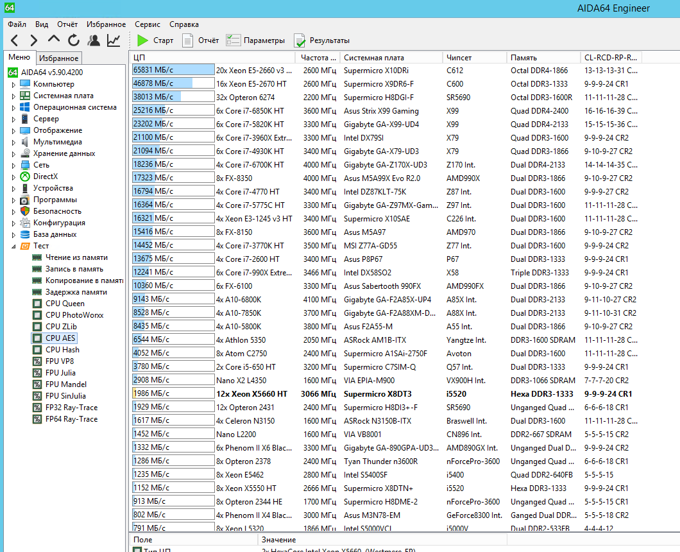Click the up-level arrow icon
This screenshot has height=552, width=680.
coord(54,39)
